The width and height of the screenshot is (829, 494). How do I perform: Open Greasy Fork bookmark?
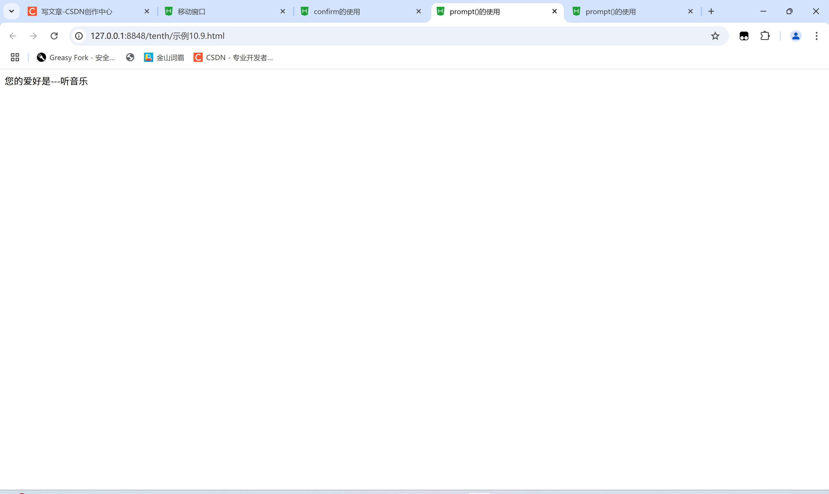point(76,58)
